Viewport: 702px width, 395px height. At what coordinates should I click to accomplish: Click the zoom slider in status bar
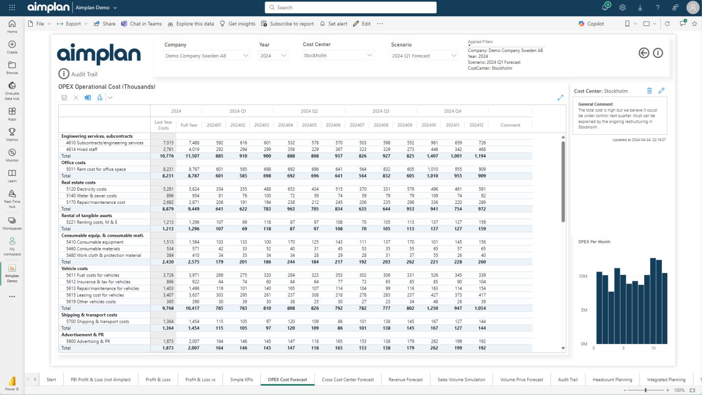pyautogui.click(x=646, y=390)
